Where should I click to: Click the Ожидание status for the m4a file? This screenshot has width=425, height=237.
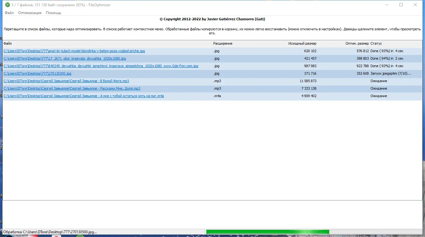[379, 96]
